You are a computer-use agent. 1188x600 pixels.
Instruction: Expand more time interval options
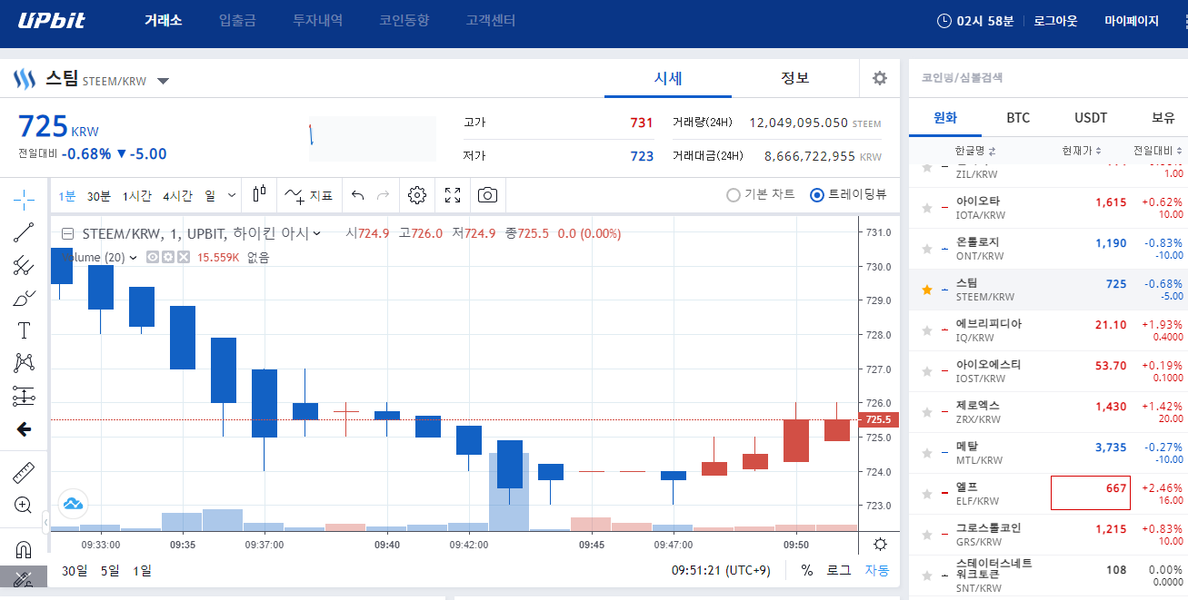[x=232, y=195]
